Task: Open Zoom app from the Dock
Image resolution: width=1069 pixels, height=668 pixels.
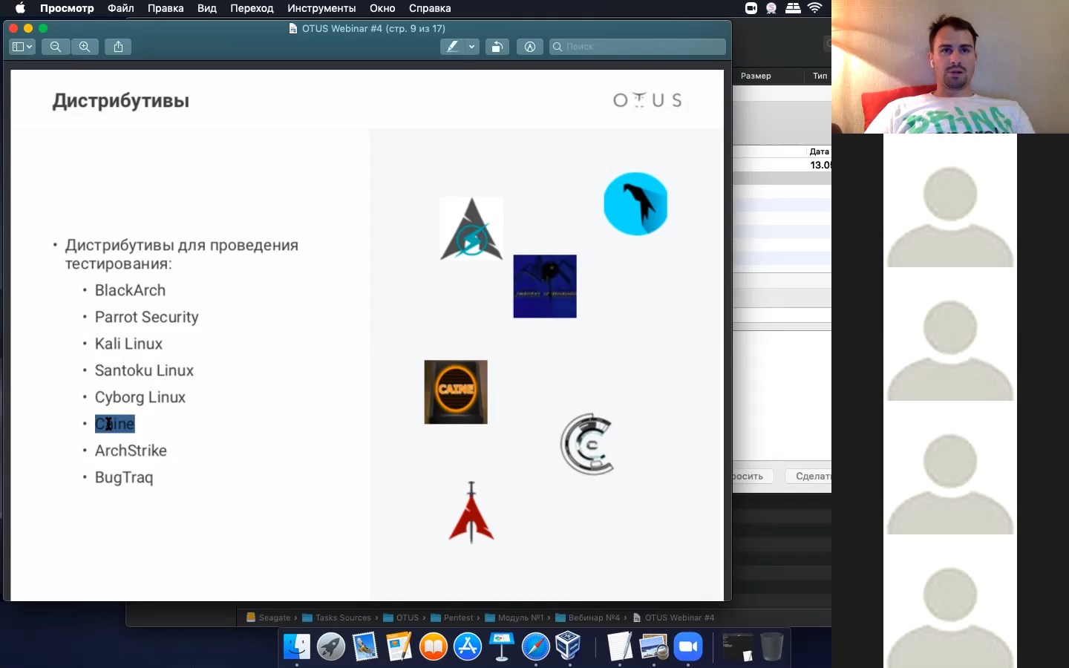Action: (x=688, y=646)
